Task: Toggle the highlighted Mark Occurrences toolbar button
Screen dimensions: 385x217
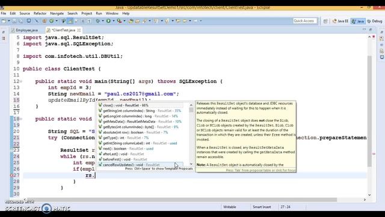Action: (70, 21)
